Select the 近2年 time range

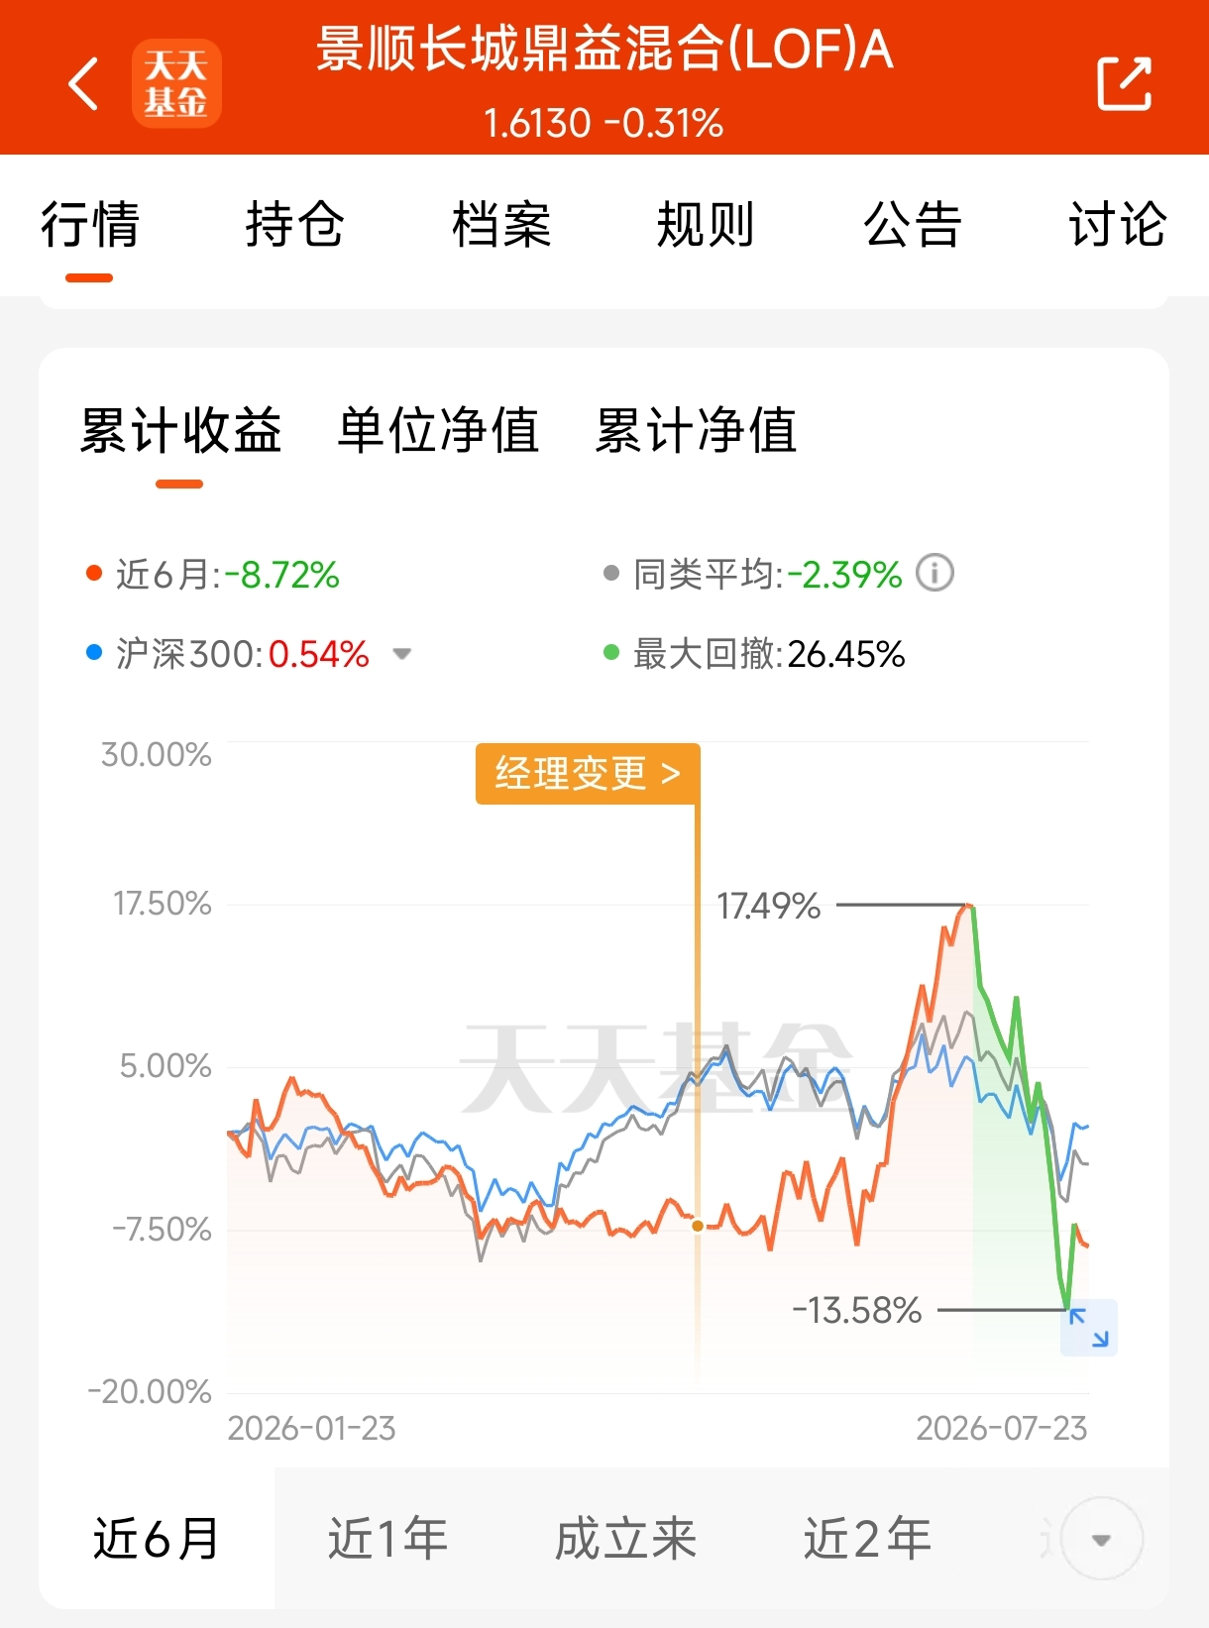867,1539
